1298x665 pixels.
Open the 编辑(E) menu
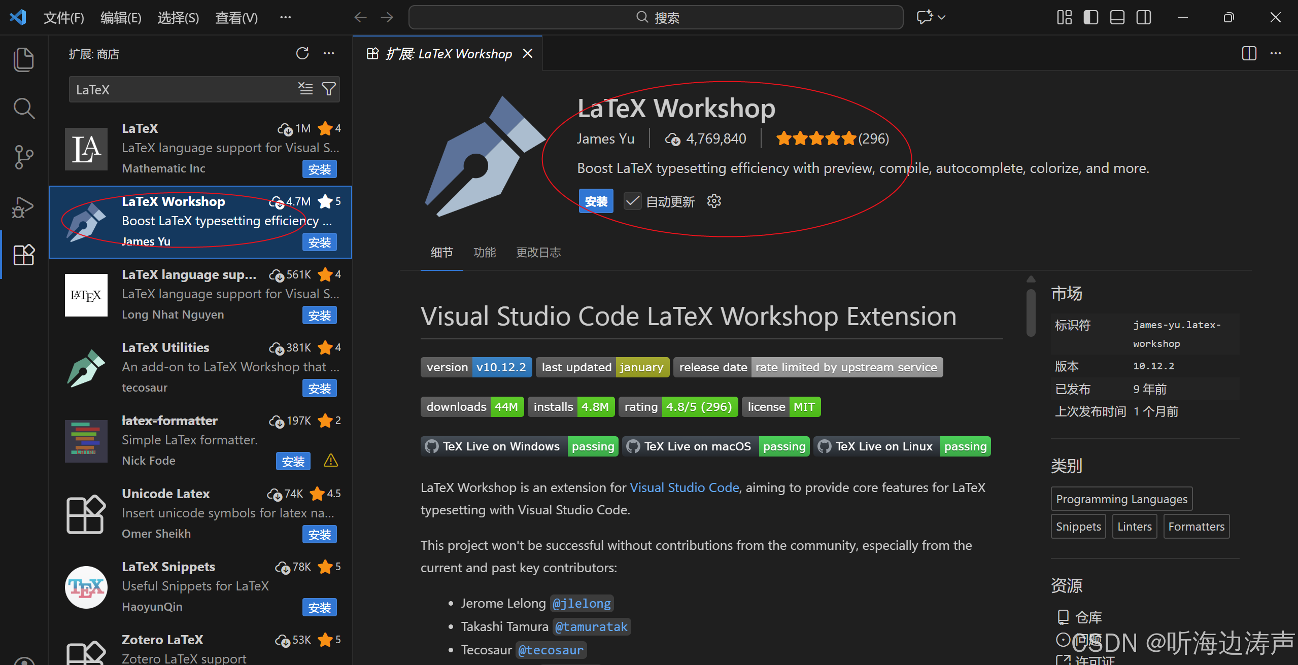pos(121,18)
